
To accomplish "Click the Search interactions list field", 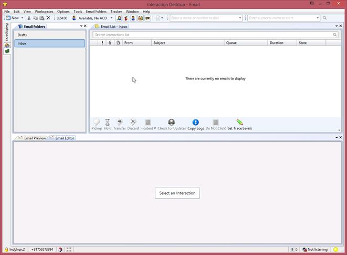I will (210, 35).
